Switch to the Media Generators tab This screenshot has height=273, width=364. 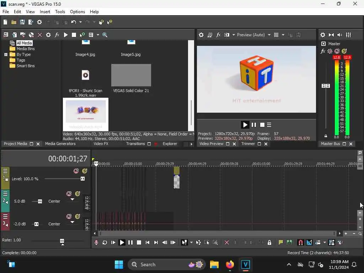coord(60,144)
